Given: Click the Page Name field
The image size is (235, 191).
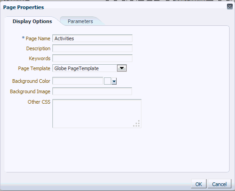Looking at the screenshot, I should coord(92,38).
